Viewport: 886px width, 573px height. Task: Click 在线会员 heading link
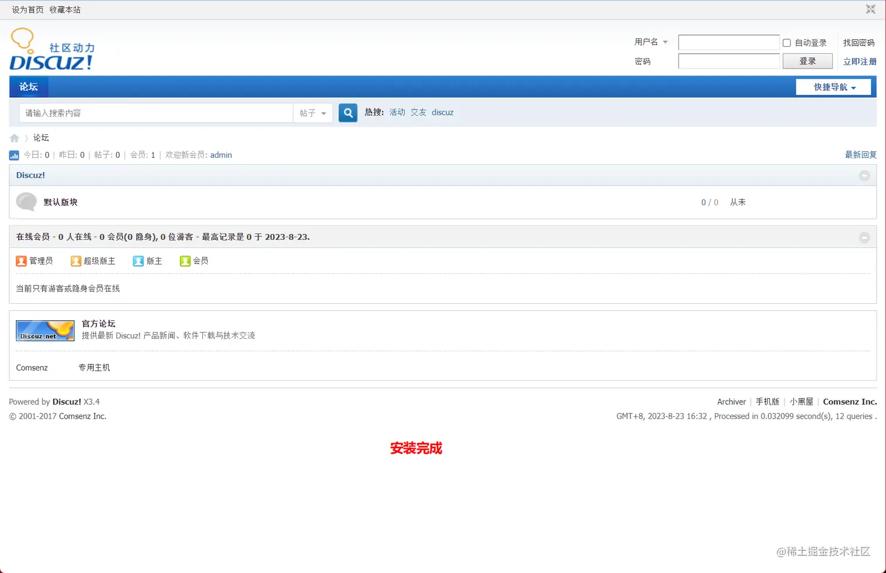(33, 237)
